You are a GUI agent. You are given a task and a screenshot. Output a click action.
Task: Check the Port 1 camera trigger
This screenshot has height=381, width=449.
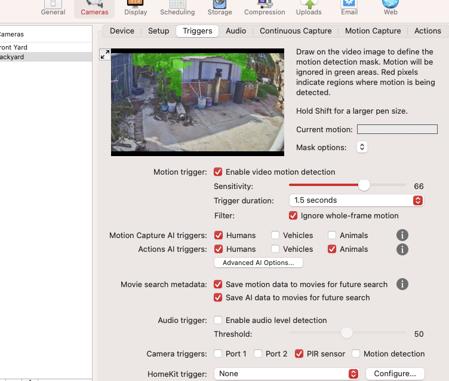(x=218, y=353)
